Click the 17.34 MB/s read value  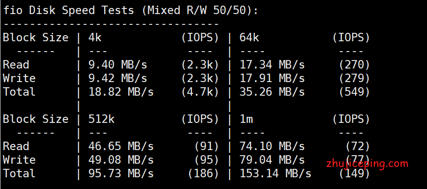click(x=272, y=65)
